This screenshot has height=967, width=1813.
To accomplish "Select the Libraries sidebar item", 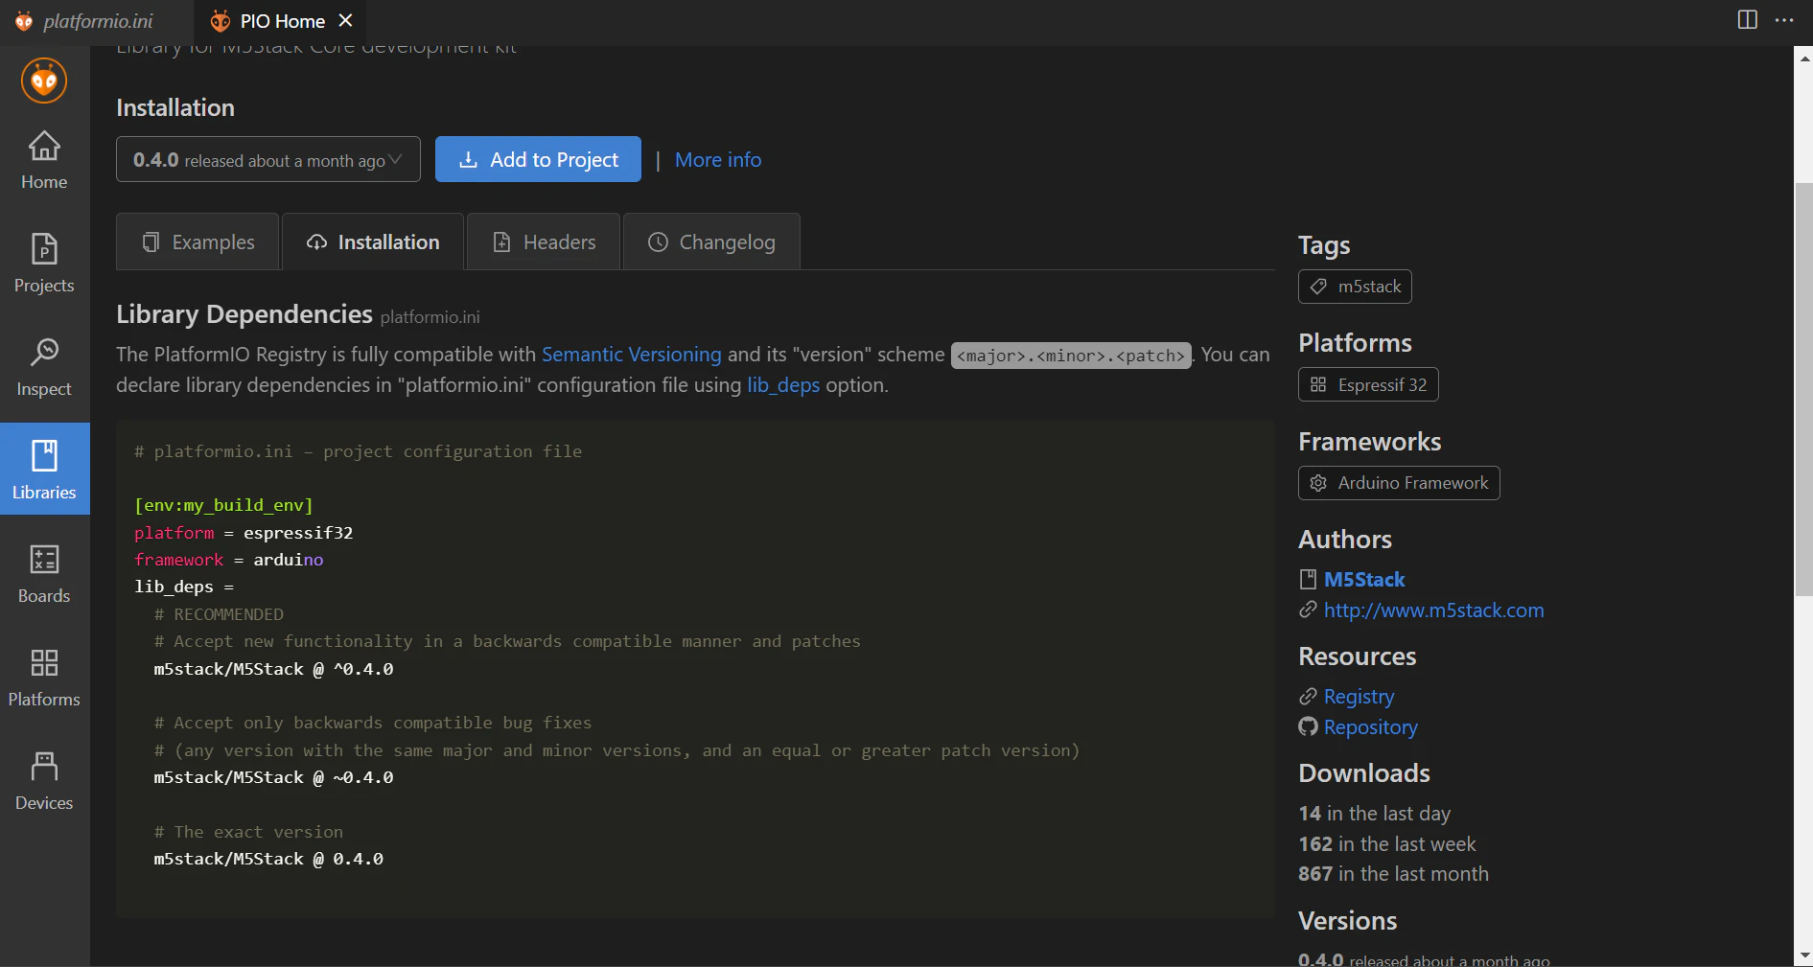I will [x=44, y=469].
